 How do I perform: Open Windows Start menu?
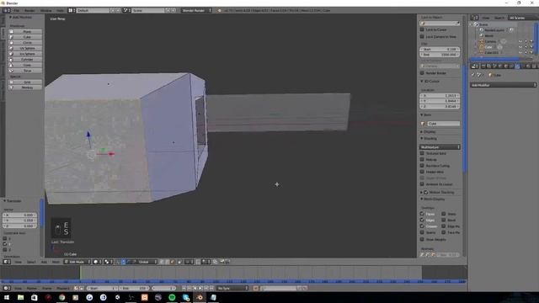[7, 297]
